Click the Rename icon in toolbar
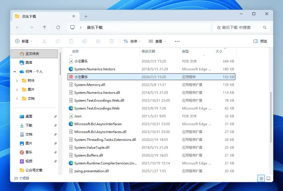 click(85, 41)
